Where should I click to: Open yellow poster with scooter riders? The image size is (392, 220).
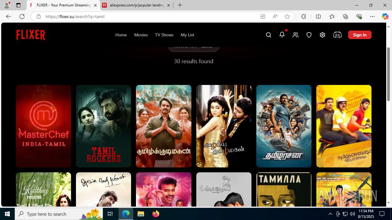click(x=344, y=126)
